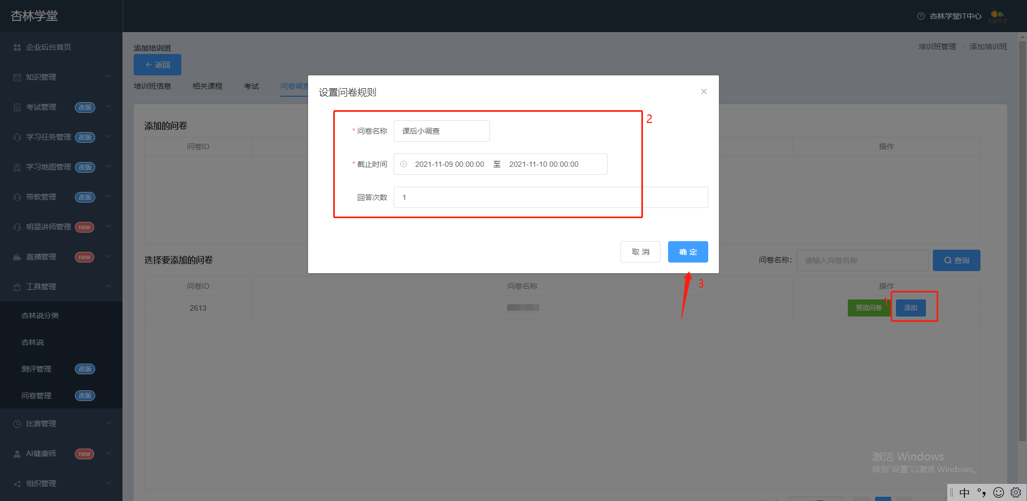Click the 问卷名称 text field in dialog
This screenshot has height=501, width=1027.
[x=442, y=131]
